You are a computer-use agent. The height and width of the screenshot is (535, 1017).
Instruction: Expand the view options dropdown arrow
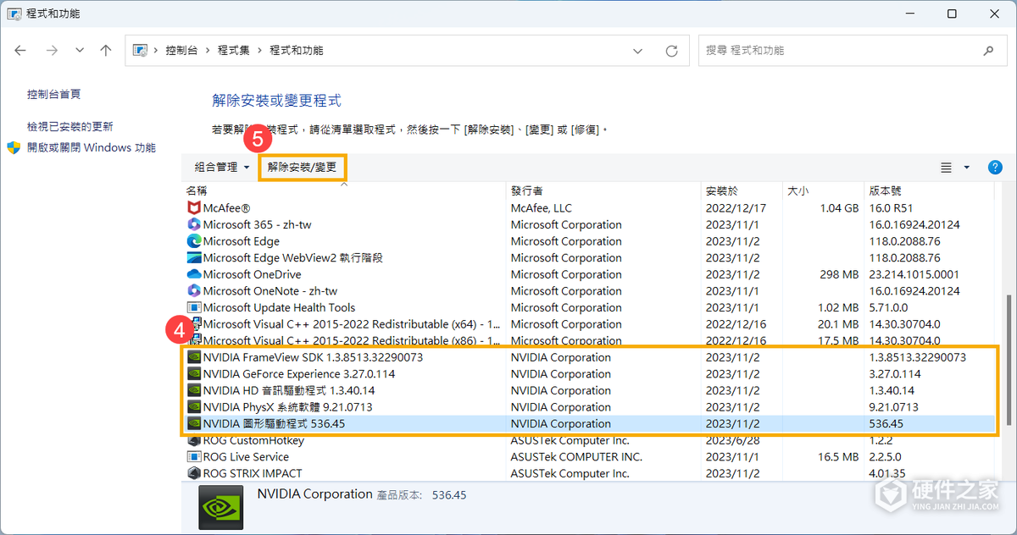point(966,168)
